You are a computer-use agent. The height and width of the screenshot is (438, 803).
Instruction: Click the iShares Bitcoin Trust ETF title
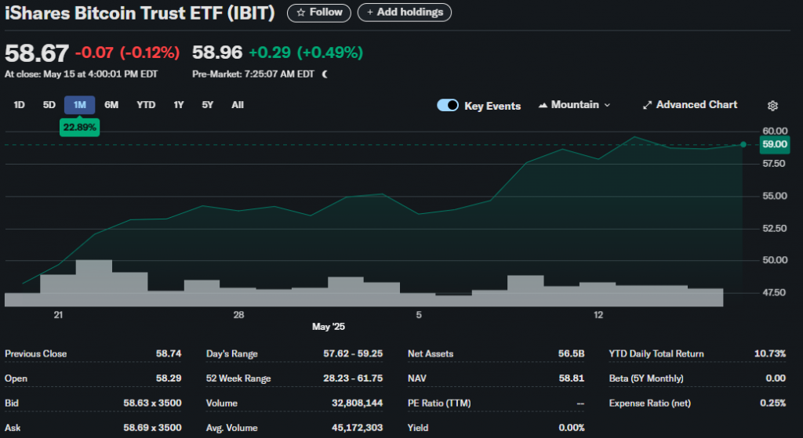click(140, 13)
